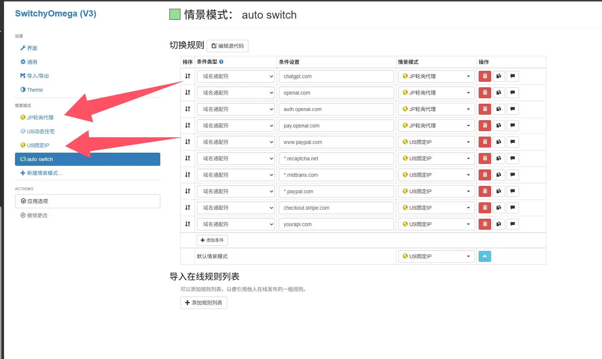Viewport: 602px width, 359px height.
Task: Click the condition type help icon
Action: click(x=221, y=62)
